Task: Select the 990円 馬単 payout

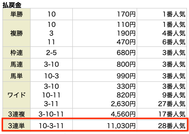Action: click(126, 76)
